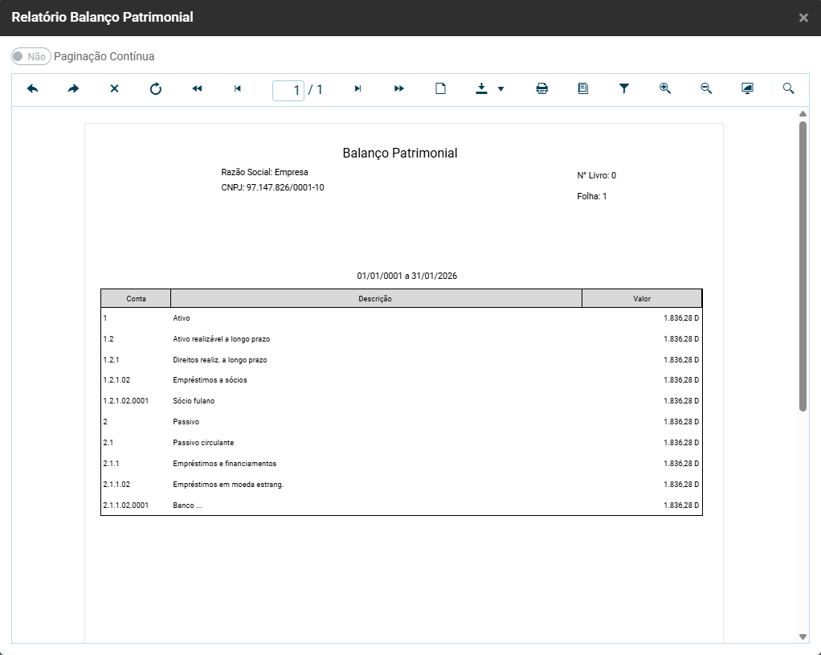Viewport: 821px width, 655px height.
Task: Click the 'Balanço Patrimonial' report title
Action: (400, 153)
